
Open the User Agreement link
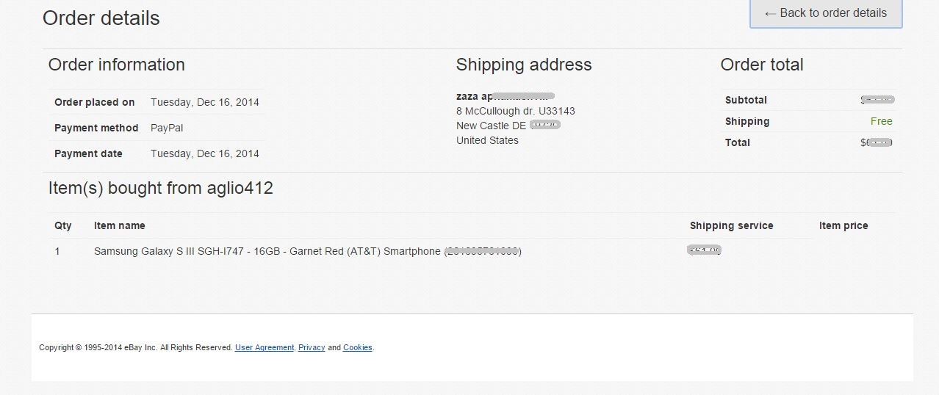(x=265, y=347)
